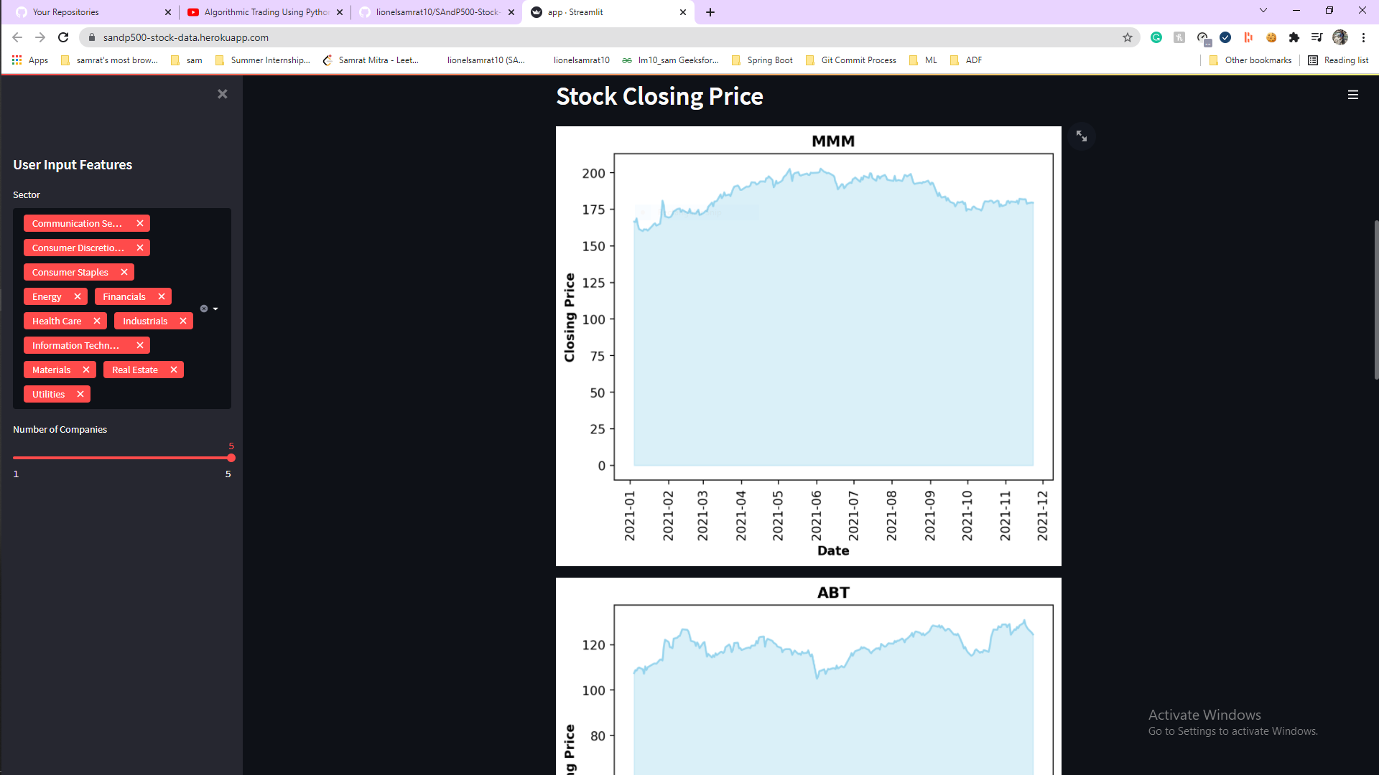The width and height of the screenshot is (1379, 775).
Task: Open Git Commit Process bookmark folder
Action: [x=851, y=60]
